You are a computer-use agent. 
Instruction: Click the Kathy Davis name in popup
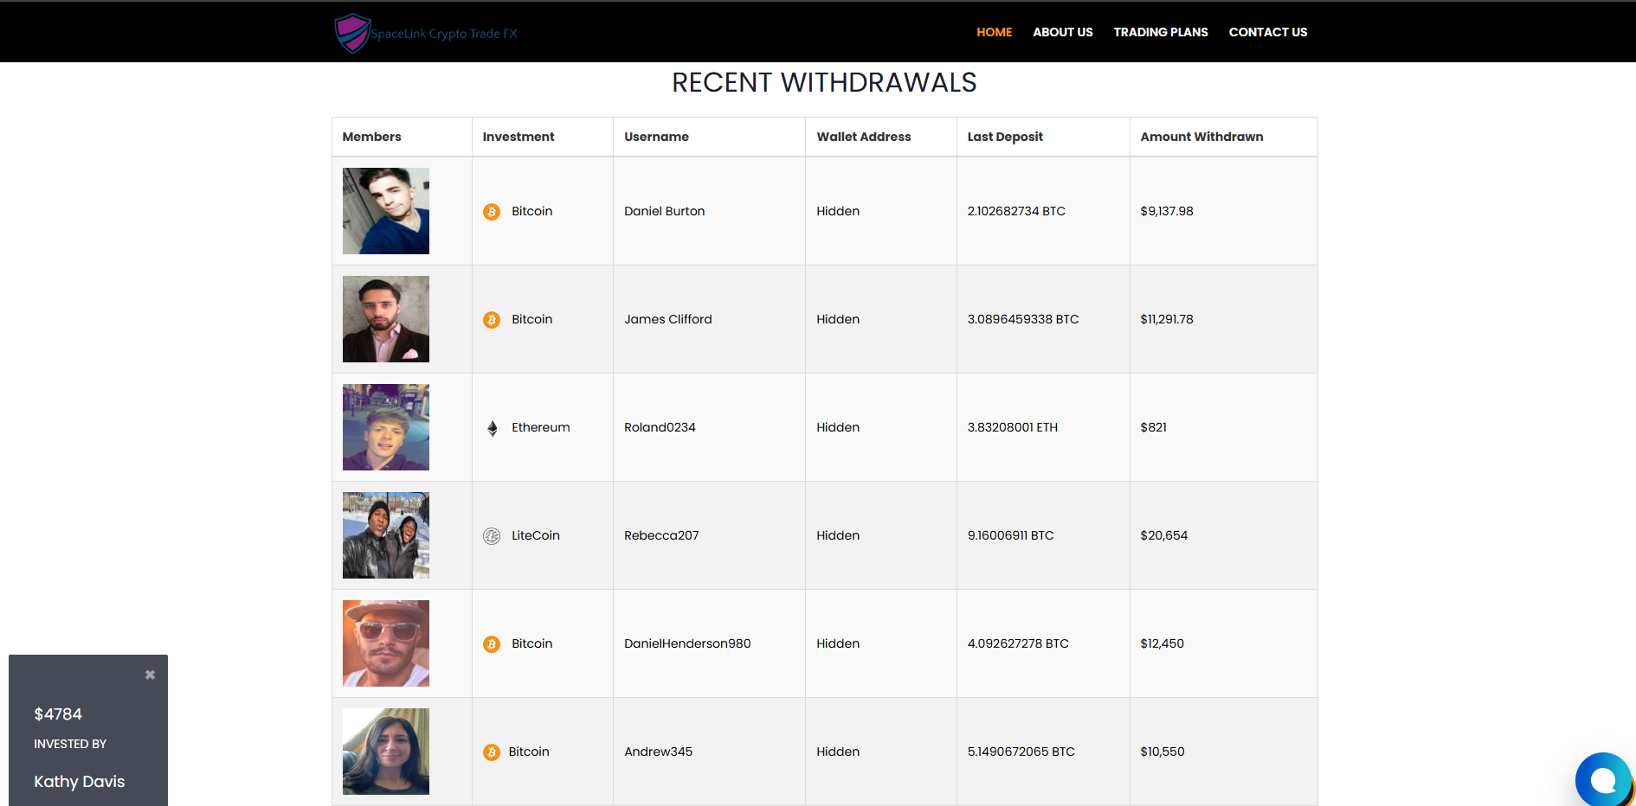(80, 782)
